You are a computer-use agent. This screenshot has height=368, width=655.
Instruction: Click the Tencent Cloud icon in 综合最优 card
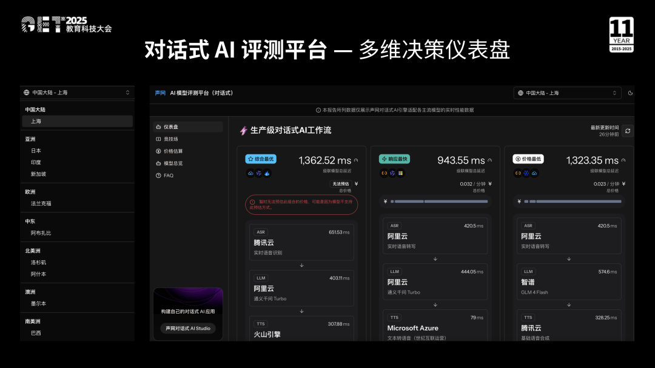coord(250,173)
